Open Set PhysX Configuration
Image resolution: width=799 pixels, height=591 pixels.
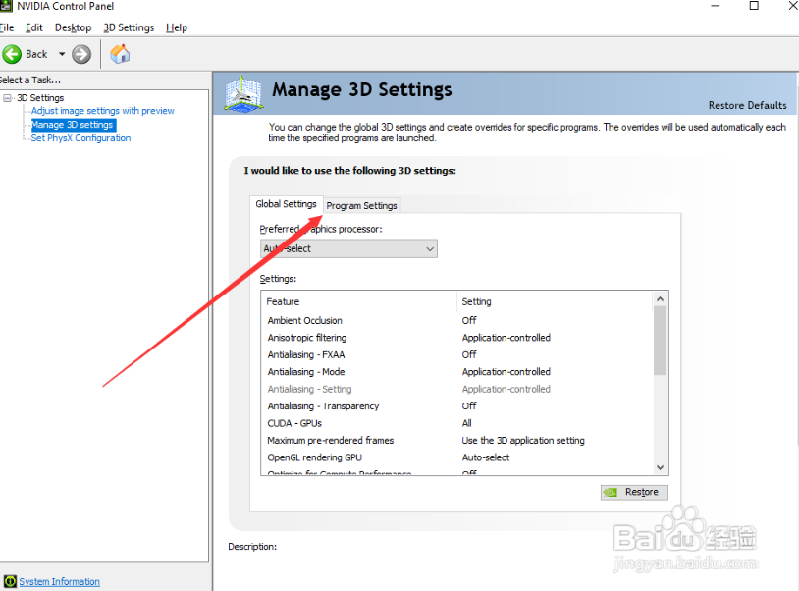(x=80, y=138)
